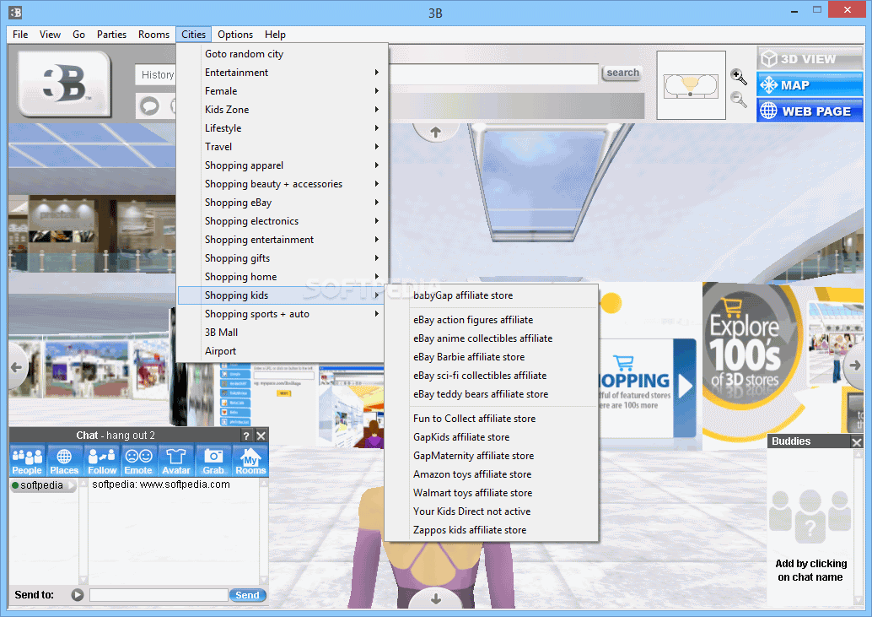Open Places in chat toolbar
This screenshot has width=872, height=617.
64,461
